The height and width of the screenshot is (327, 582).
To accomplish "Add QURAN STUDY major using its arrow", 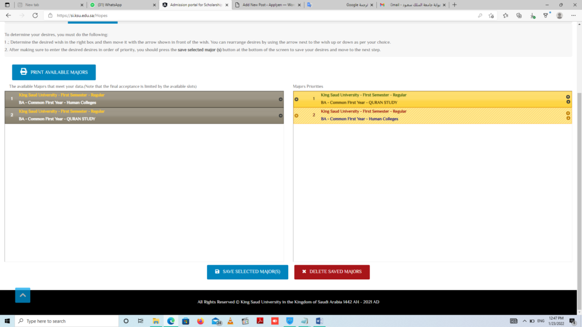I will 281,116.
